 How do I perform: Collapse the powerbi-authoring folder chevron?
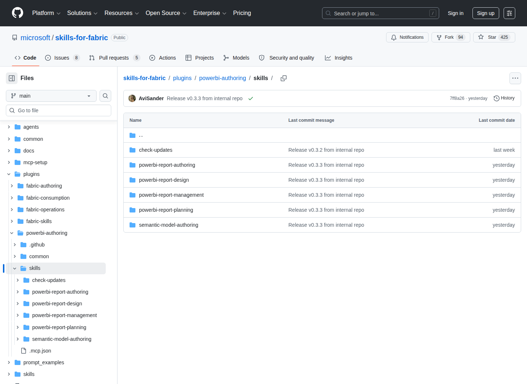(x=12, y=233)
